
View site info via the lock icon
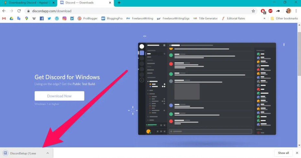tap(28, 11)
